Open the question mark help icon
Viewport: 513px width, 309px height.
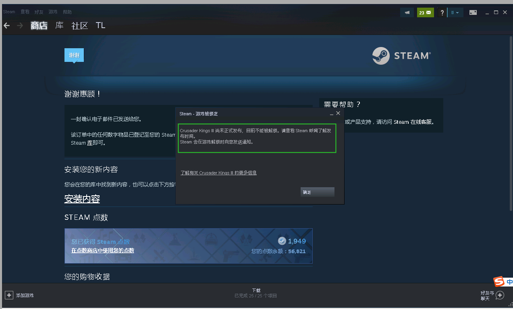tap(442, 12)
